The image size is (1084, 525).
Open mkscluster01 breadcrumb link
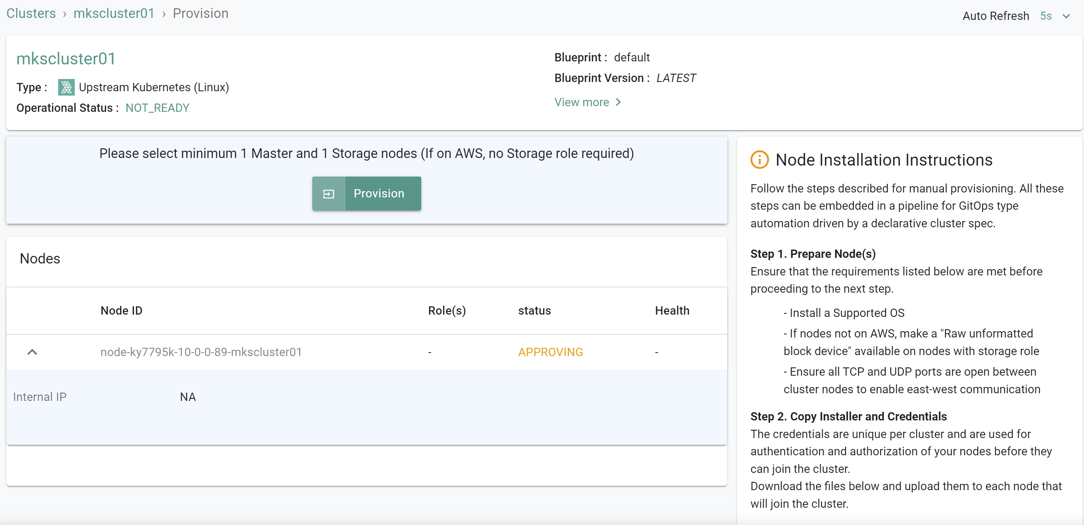pyautogui.click(x=114, y=14)
